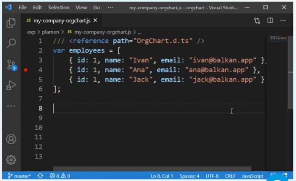The width and height of the screenshot is (296, 181).
Task: Open the Explorer view in activity bar
Action: click(x=11, y=23)
